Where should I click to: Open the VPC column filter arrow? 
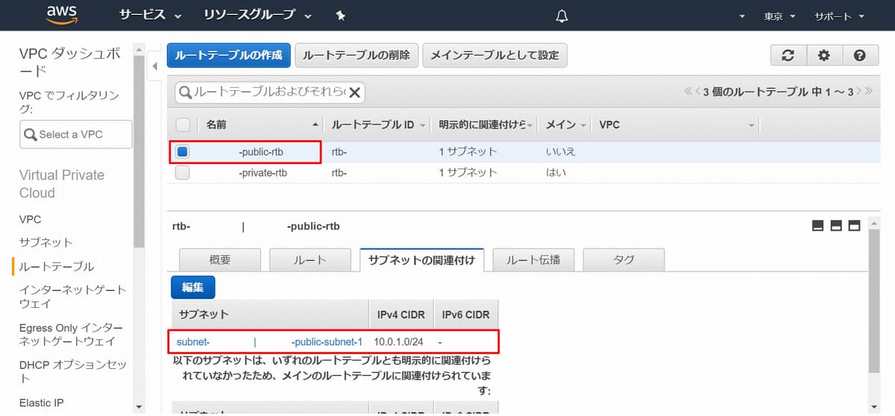pyautogui.click(x=752, y=125)
